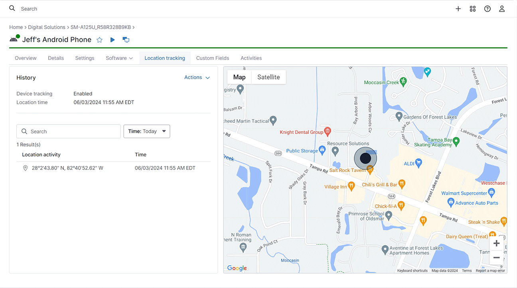Favorite Jeff's Android Phone with the star
Image resolution: width=517 pixels, height=288 pixels.
coord(99,39)
